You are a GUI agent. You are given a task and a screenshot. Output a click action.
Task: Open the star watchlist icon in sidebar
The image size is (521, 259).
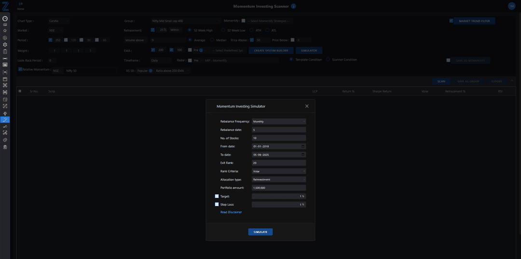pos(5,30)
